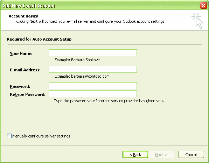Viewport: 209px width, 163px height.
Task: Click the E-mail Address field label
Action: [x=25, y=70]
